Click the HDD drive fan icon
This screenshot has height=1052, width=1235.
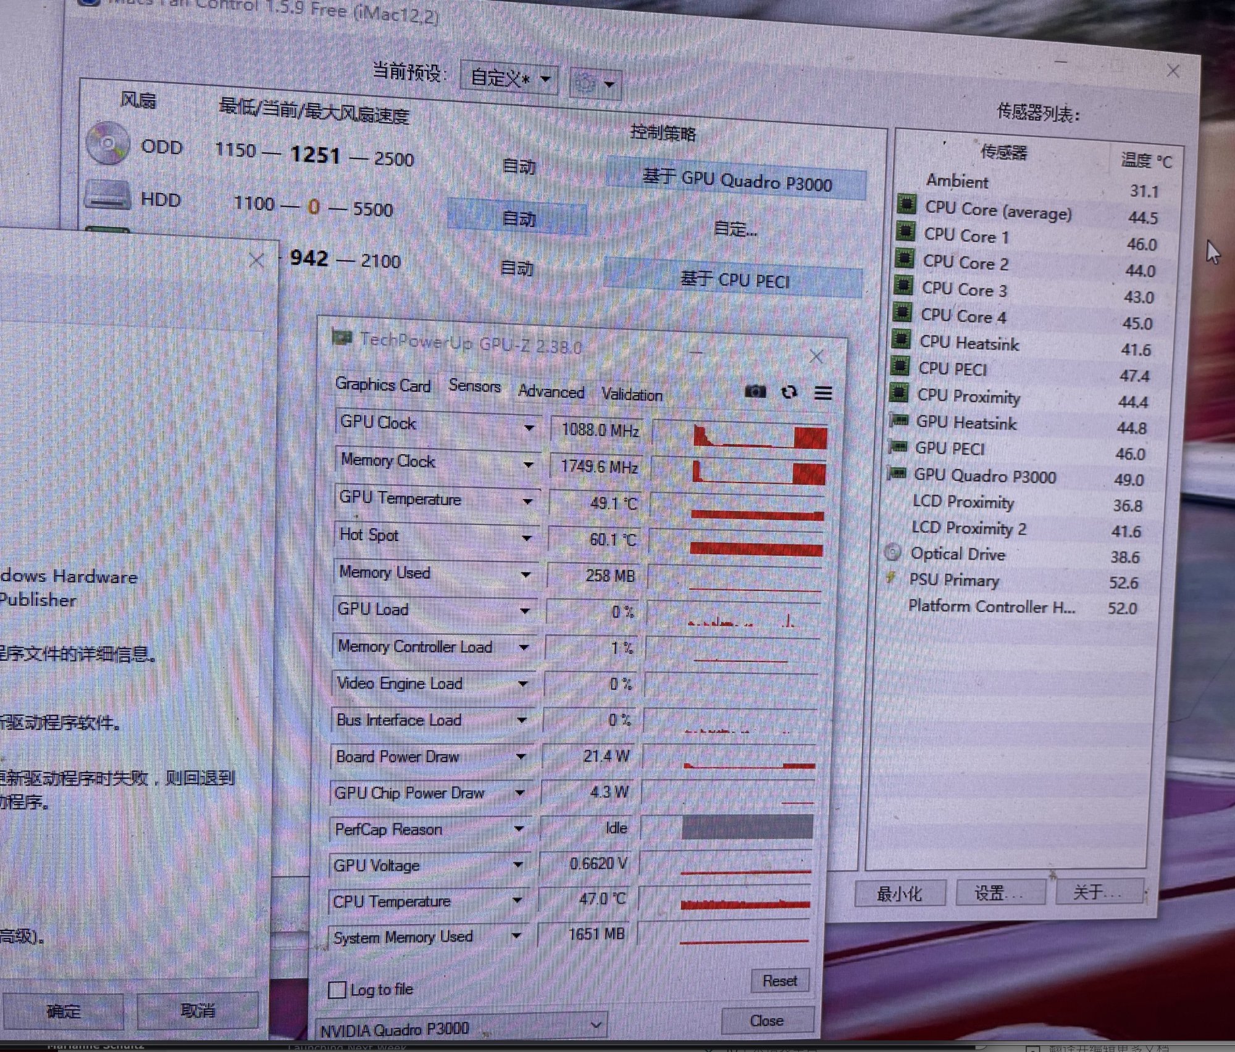coord(107,195)
